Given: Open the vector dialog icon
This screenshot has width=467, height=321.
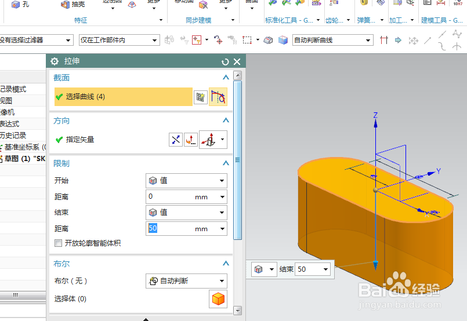Looking at the screenshot, I should point(191,140).
